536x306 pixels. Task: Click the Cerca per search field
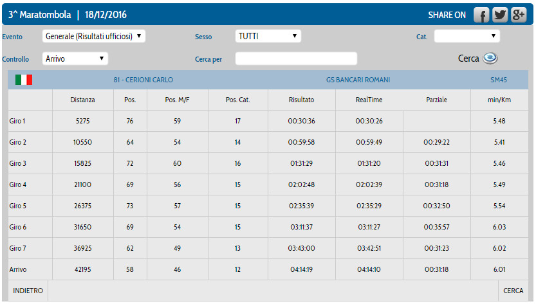tap(296, 59)
